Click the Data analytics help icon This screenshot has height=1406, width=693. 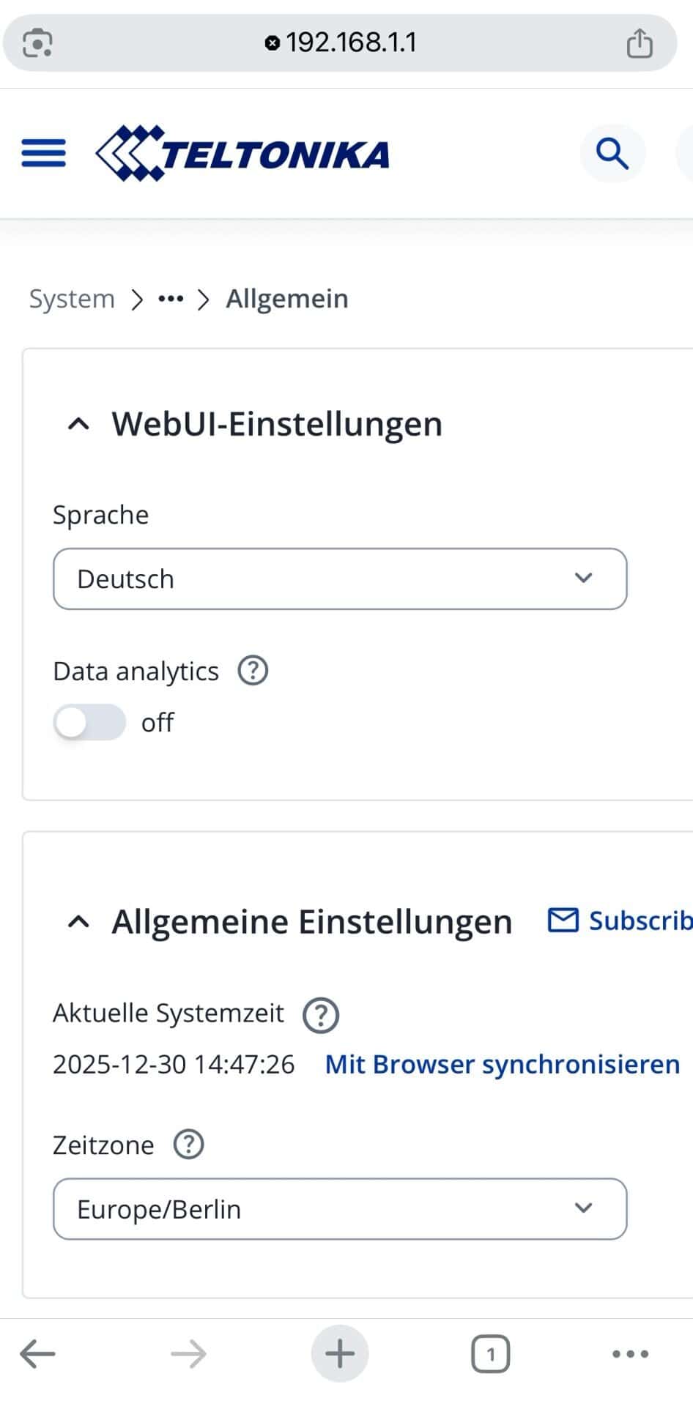[x=252, y=669]
